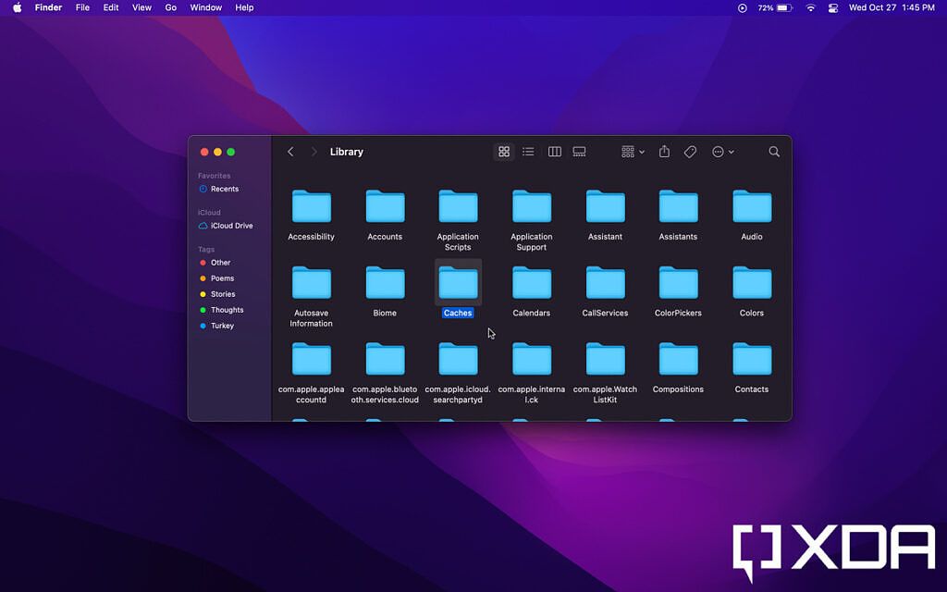Open the Go menu
This screenshot has width=947, height=592.
tap(170, 7)
